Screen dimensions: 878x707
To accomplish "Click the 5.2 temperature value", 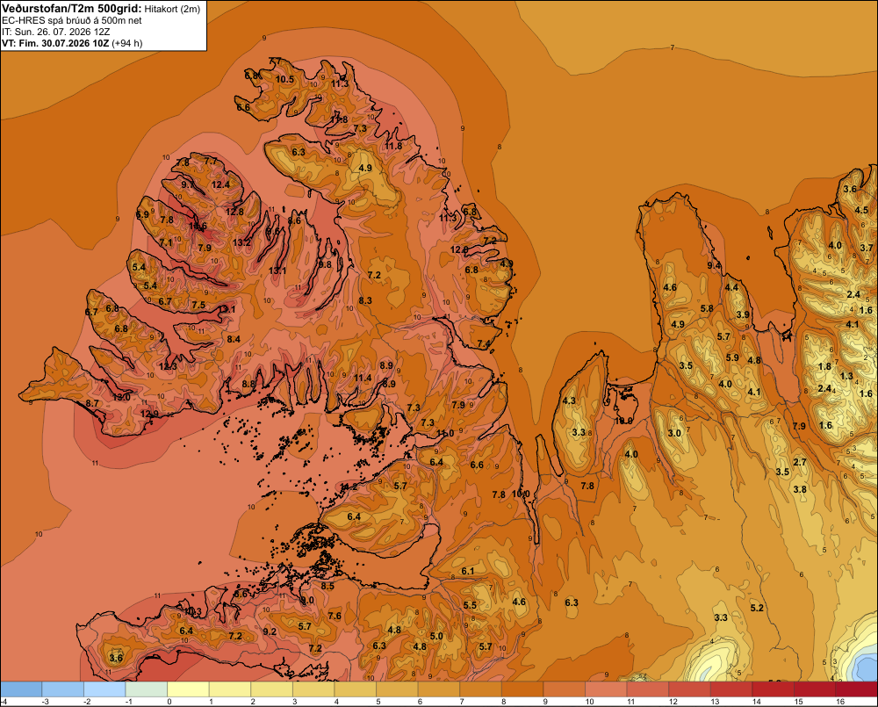I will (x=757, y=608).
